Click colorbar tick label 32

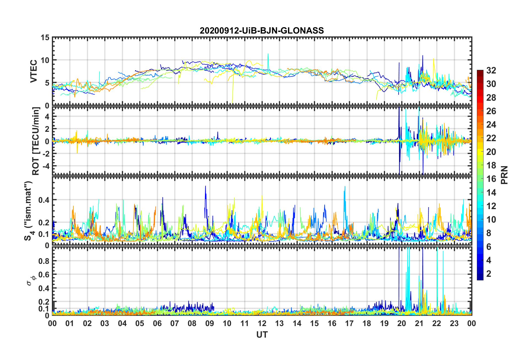[x=491, y=70]
